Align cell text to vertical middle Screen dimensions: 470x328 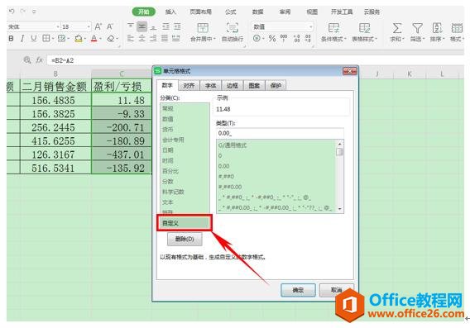coord(141,26)
